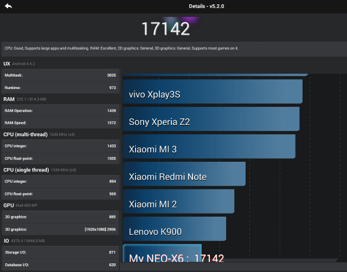Click the UX section header
Image resolution: width=347 pixels, height=272 pixels.
tap(7, 64)
